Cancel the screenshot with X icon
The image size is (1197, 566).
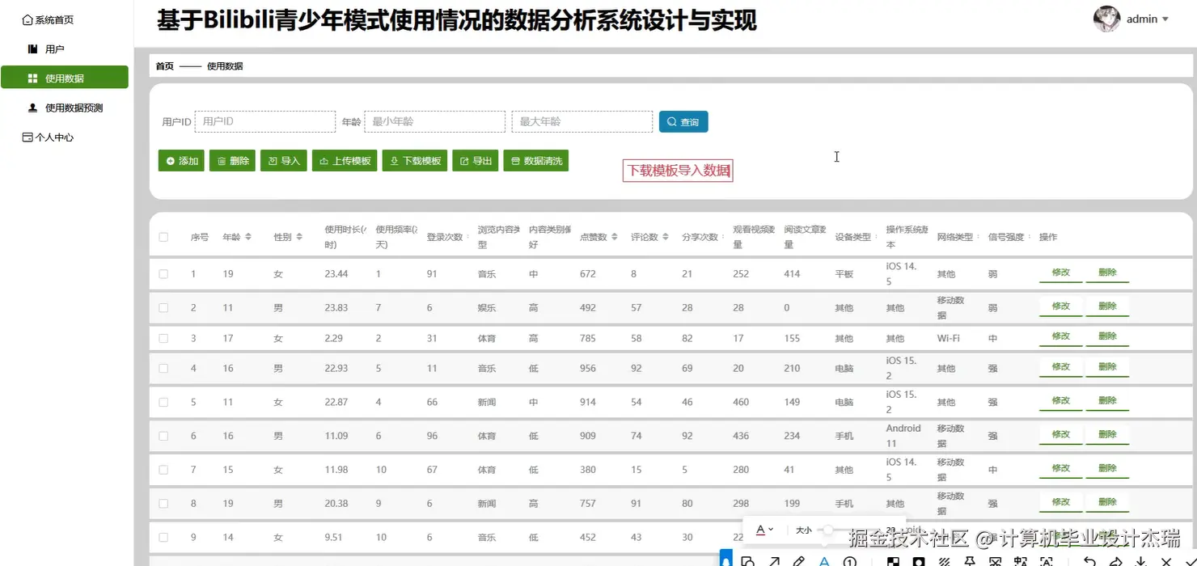click(1166, 561)
